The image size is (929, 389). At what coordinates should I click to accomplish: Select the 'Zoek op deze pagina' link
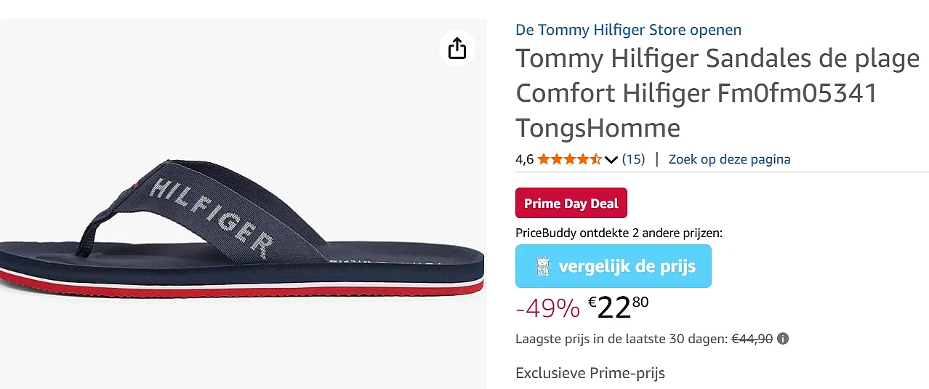click(x=729, y=159)
